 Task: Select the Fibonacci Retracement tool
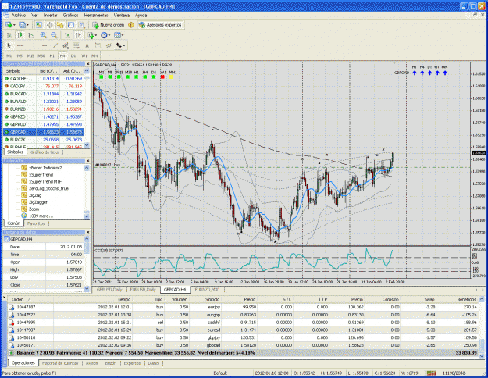point(77,45)
